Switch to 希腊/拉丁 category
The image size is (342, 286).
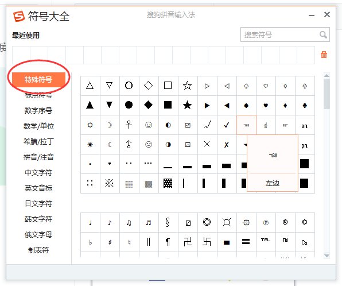38,141
